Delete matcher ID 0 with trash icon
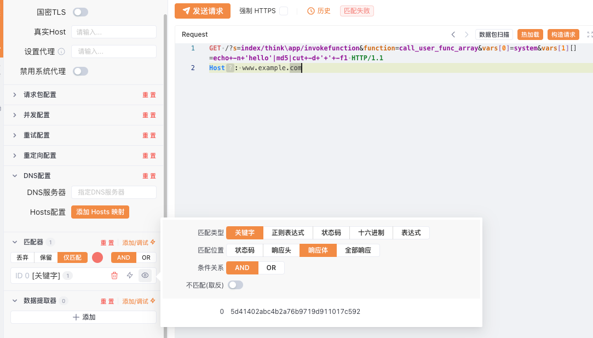This screenshot has height=338, width=593. [x=114, y=276]
